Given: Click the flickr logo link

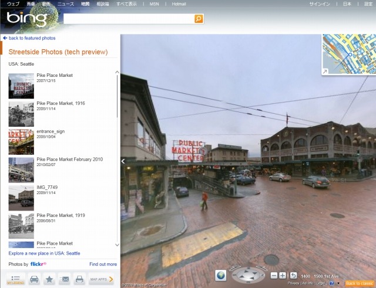Looking at the screenshot, I should 38,264.
